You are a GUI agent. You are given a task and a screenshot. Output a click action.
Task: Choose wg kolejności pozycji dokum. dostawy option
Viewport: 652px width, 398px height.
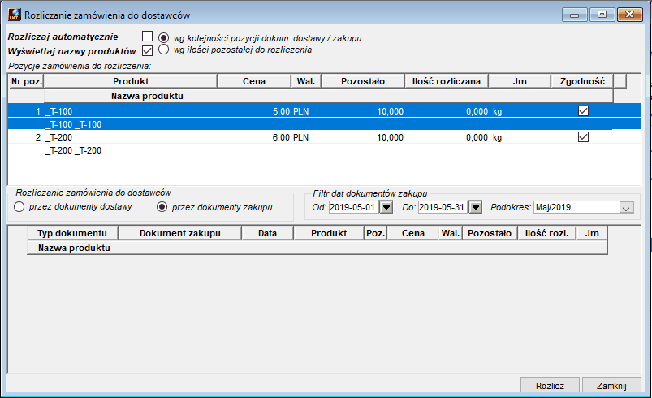[x=163, y=38]
